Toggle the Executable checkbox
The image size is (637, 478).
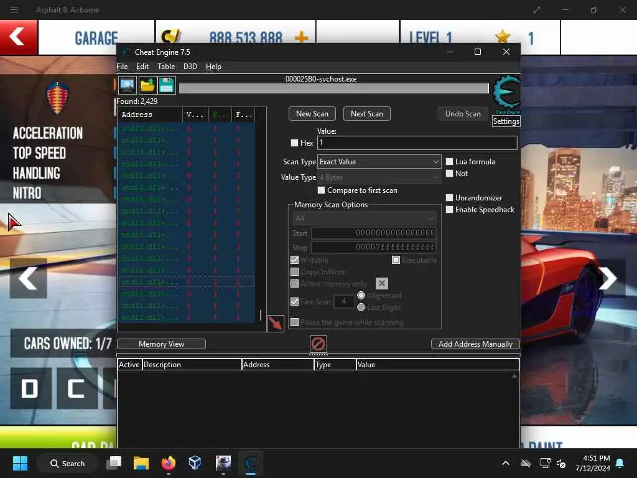click(x=396, y=260)
